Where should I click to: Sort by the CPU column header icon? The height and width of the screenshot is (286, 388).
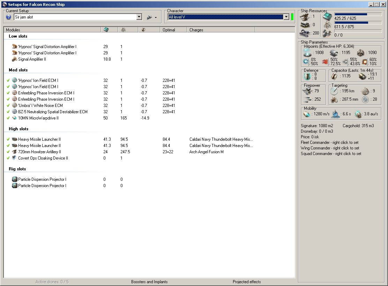click(106, 30)
